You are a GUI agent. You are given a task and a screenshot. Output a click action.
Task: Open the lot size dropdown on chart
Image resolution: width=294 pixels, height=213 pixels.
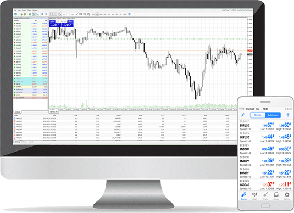click(x=62, y=21)
